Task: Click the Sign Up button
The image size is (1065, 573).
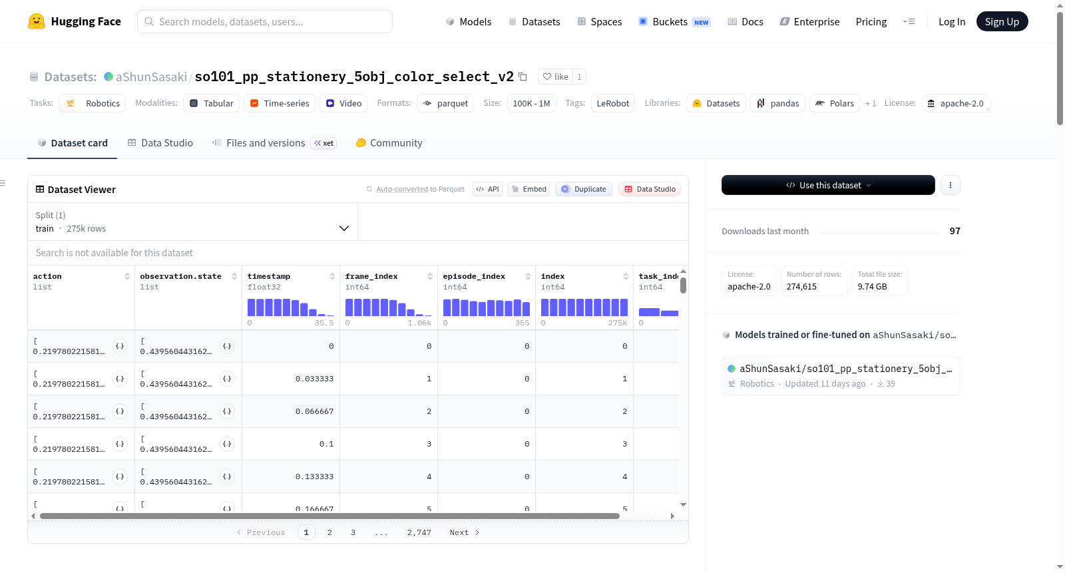Action: coord(1002,21)
